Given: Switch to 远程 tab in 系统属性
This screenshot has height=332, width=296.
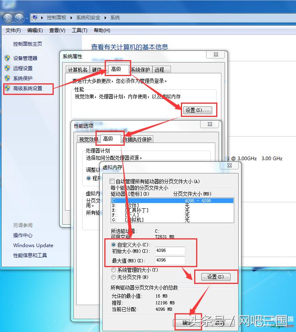Looking at the screenshot, I should coord(161,70).
